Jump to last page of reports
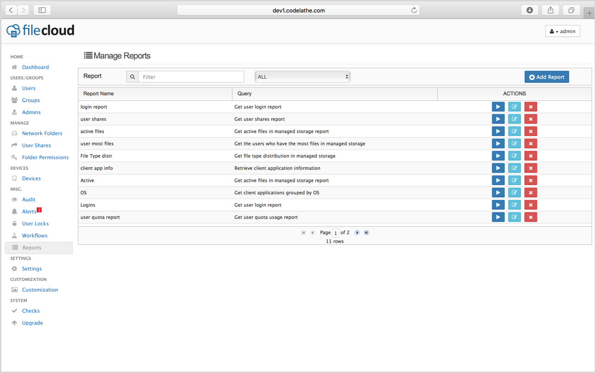The width and height of the screenshot is (596, 373). pos(366,233)
